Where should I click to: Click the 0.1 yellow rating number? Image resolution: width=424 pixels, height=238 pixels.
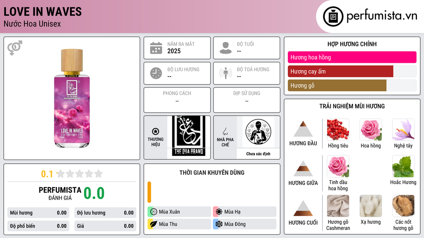pos(47,174)
